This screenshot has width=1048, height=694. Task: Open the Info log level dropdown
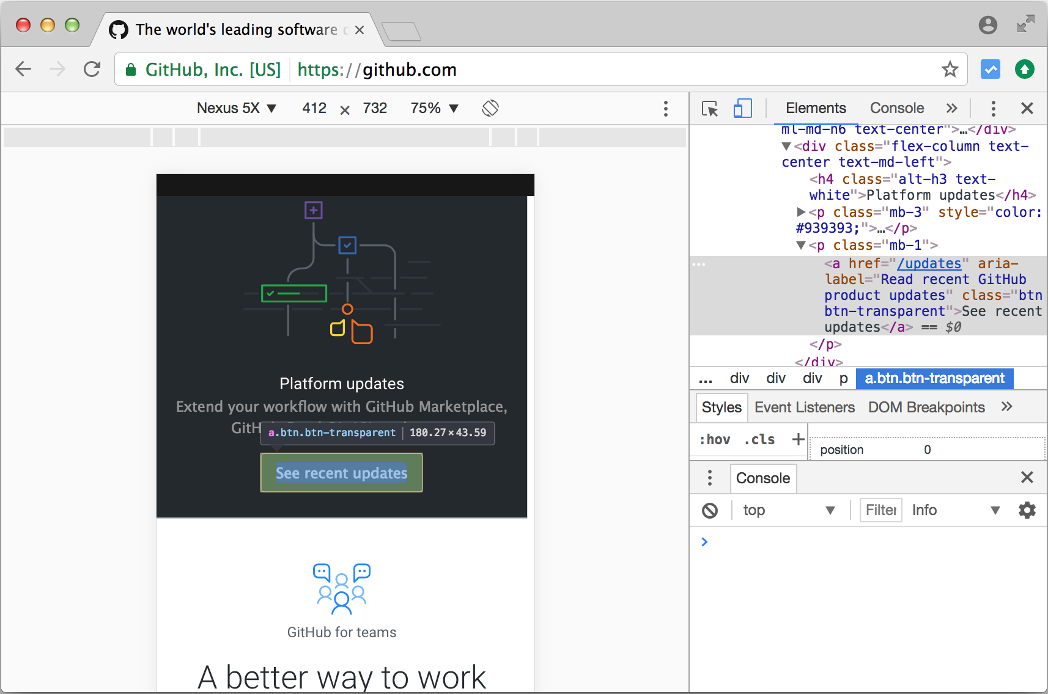(x=956, y=510)
